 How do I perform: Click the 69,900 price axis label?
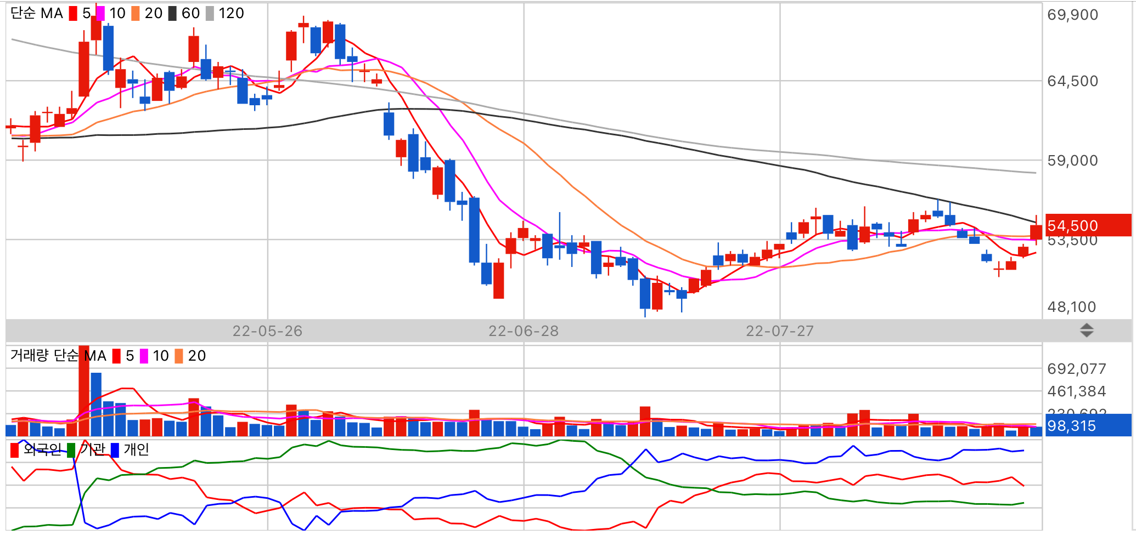tap(1072, 15)
